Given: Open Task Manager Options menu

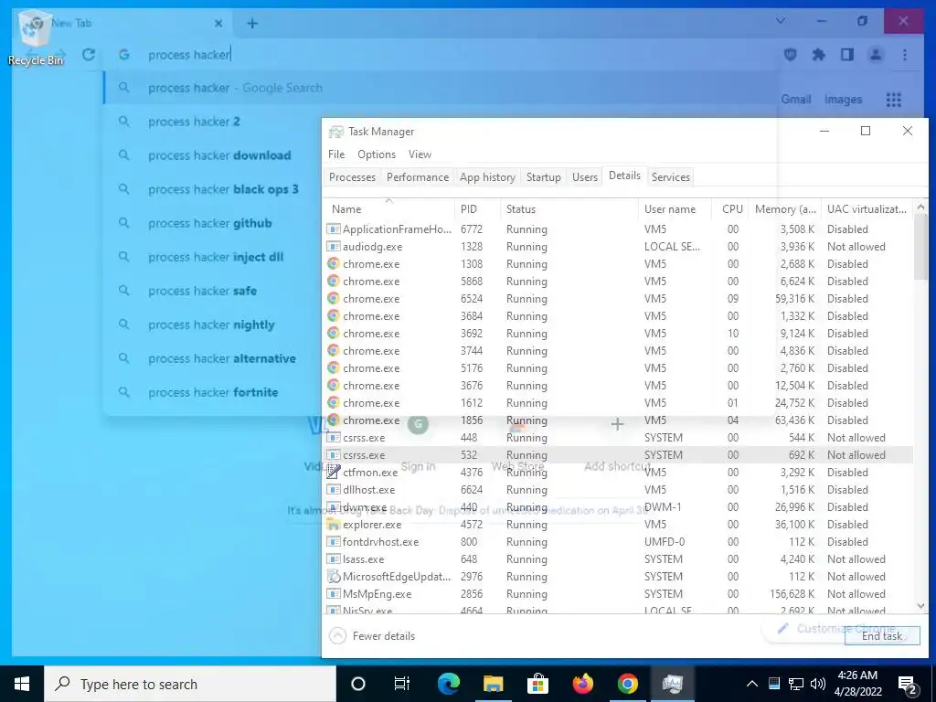Looking at the screenshot, I should point(377,154).
